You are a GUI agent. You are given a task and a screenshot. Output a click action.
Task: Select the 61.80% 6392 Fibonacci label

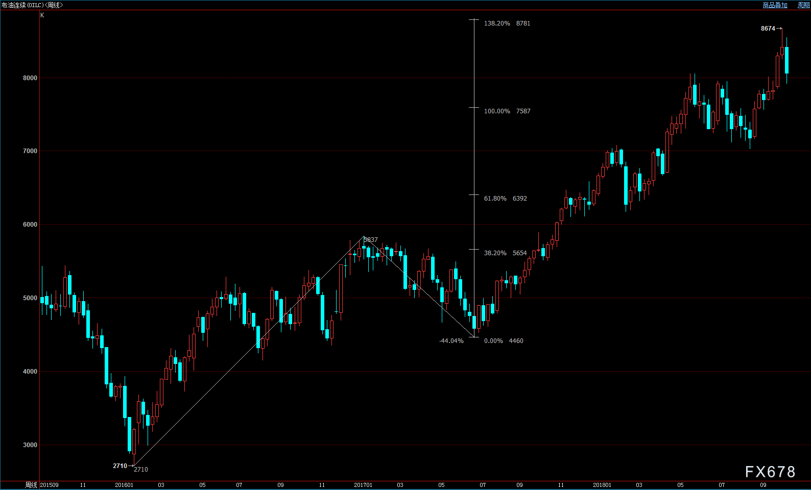point(506,199)
